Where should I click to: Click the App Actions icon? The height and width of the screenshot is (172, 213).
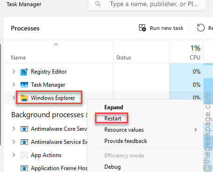pos(24,155)
